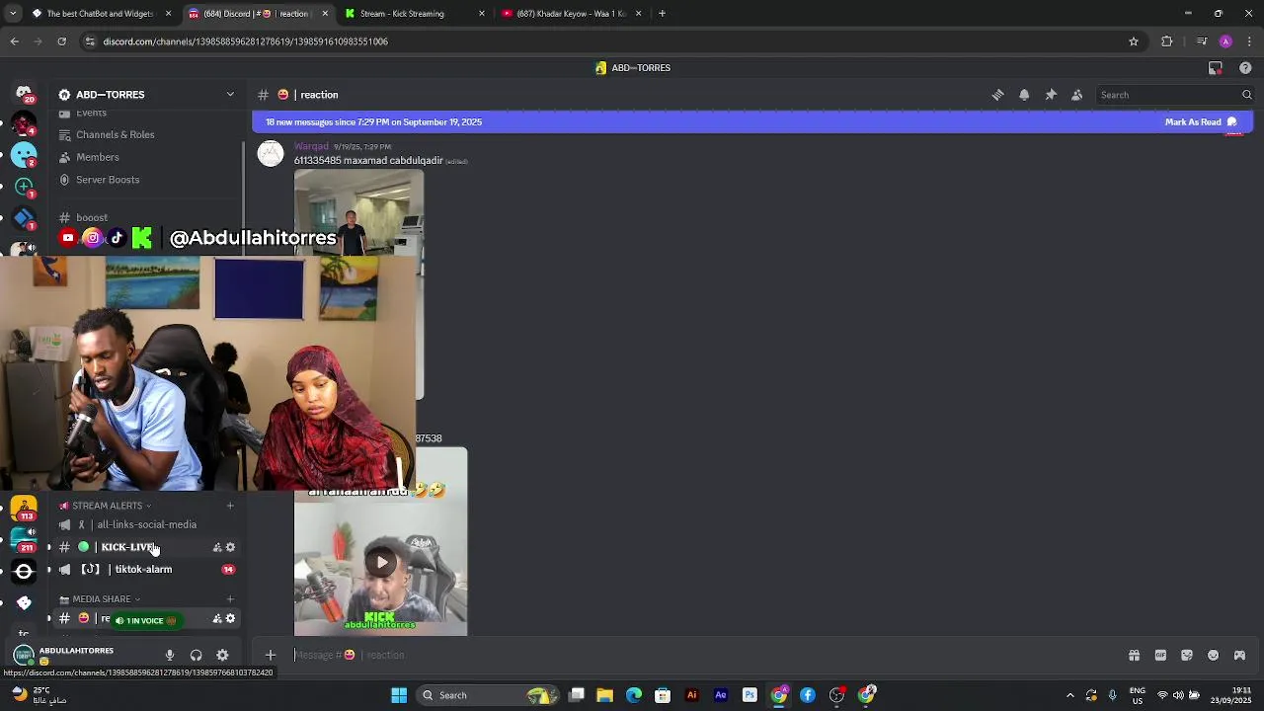This screenshot has width=1264, height=711.
Task: Open the ABDULLAHITORRES user profile avatar
Action: 24,655
